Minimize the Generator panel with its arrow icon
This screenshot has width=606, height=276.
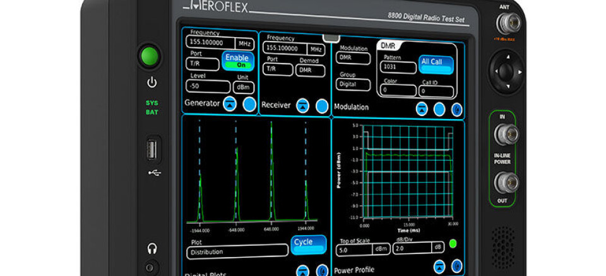(x=230, y=104)
